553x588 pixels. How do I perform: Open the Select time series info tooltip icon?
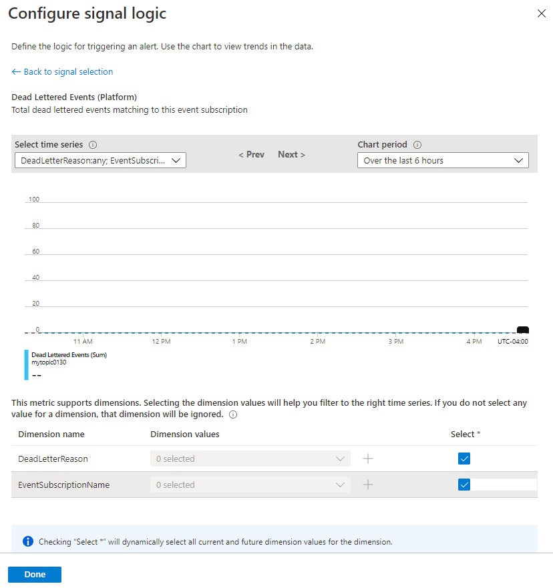91,144
